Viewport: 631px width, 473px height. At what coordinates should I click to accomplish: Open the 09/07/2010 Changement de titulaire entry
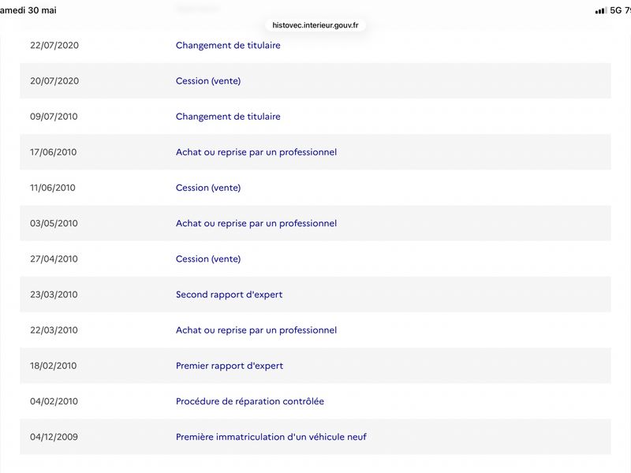315,116
